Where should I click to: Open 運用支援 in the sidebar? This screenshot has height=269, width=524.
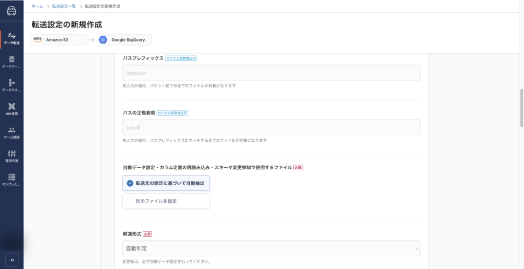(x=11, y=156)
